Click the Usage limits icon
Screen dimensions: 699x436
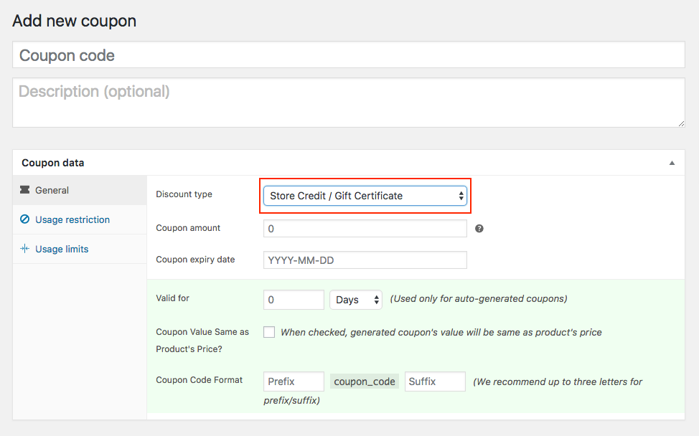[x=25, y=249]
